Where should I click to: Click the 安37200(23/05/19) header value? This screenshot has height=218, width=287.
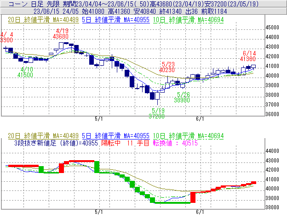click(231, 4)
